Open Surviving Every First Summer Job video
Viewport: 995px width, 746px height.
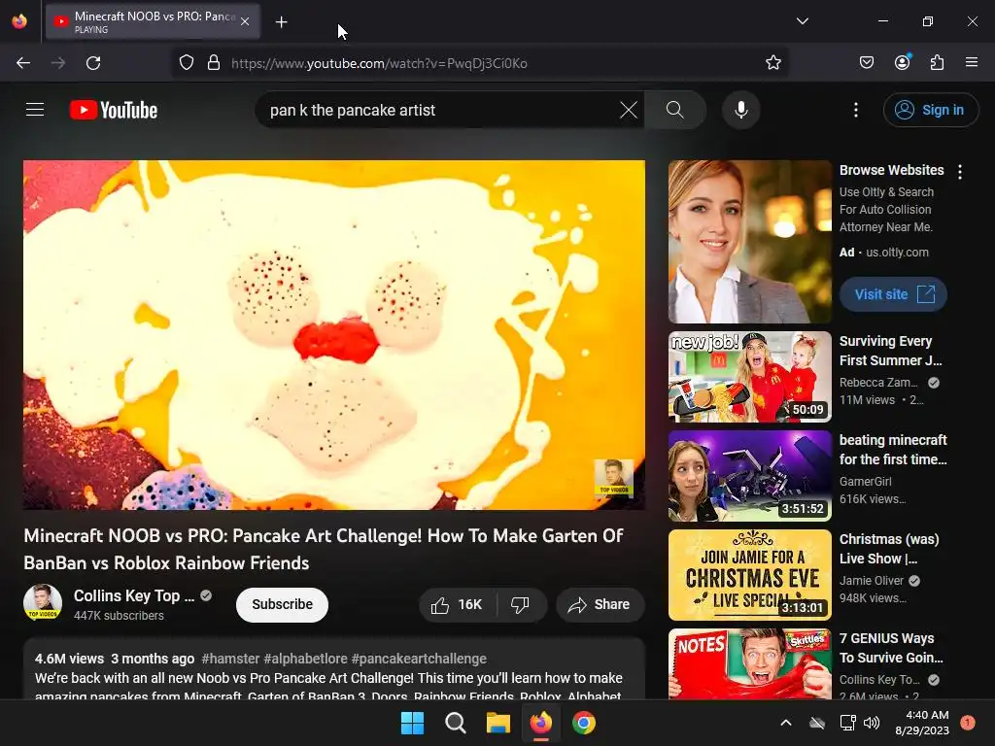[890, 350]
